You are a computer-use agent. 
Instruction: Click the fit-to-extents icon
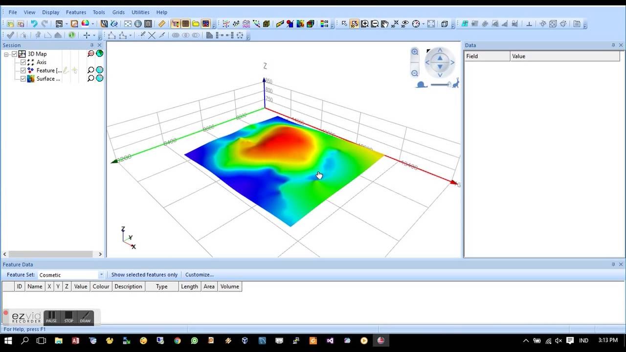(431, 23)
